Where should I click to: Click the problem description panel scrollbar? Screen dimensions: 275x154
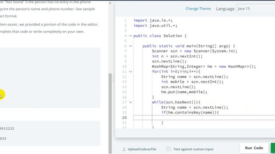pyautogui.click(x=110, y=113)
